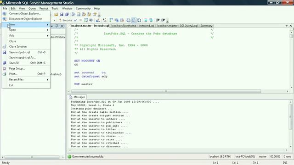294x165 pixels.
Task: Switch to localhost.Northwind - instnwnd.sql tab
Action: [133, 26]
